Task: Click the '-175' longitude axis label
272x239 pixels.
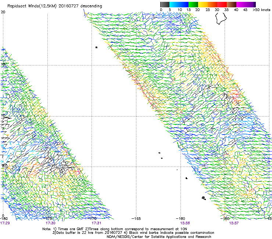Action: point(47,218)
